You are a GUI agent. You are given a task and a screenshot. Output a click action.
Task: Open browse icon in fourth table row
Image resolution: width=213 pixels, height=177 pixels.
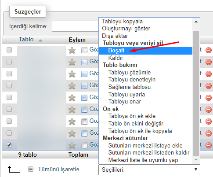(x=84, y=86)
